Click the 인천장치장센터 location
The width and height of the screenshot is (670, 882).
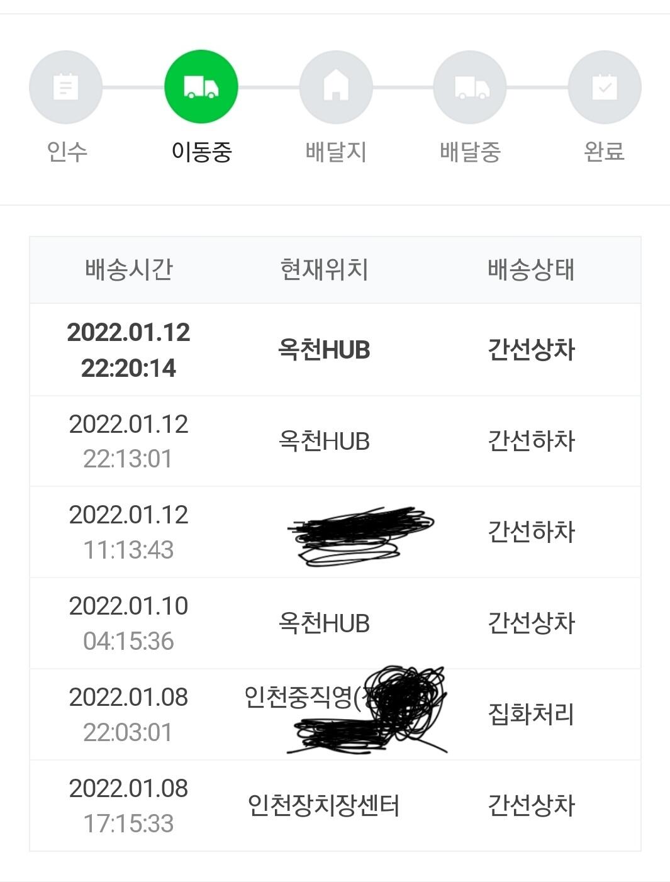pos(323,805)
